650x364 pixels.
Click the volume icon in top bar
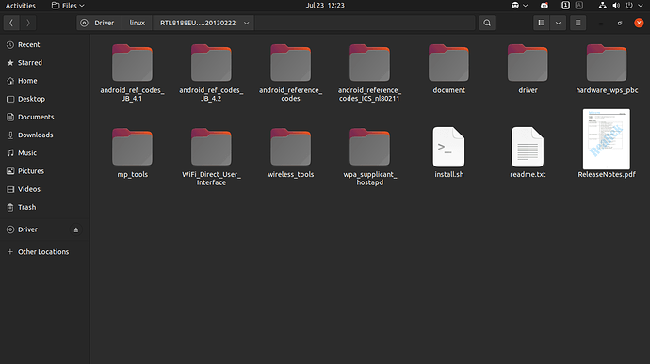point(616,6)
